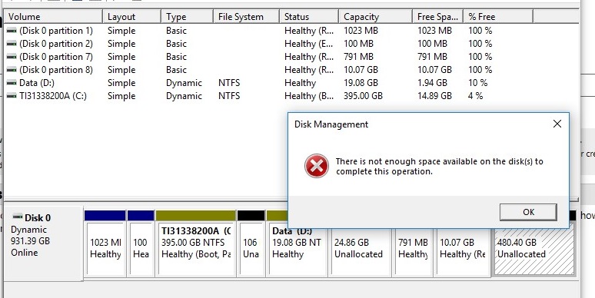Select the TI31338200A 395.00 GB NTFS block
Screen dimensions: 595x298
196,243
